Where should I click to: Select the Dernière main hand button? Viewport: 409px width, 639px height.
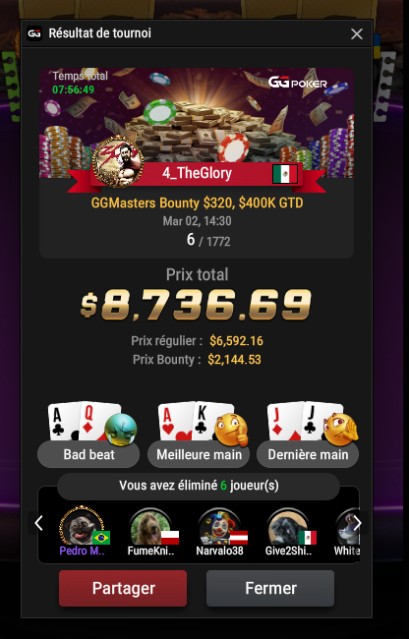[308, 454]
